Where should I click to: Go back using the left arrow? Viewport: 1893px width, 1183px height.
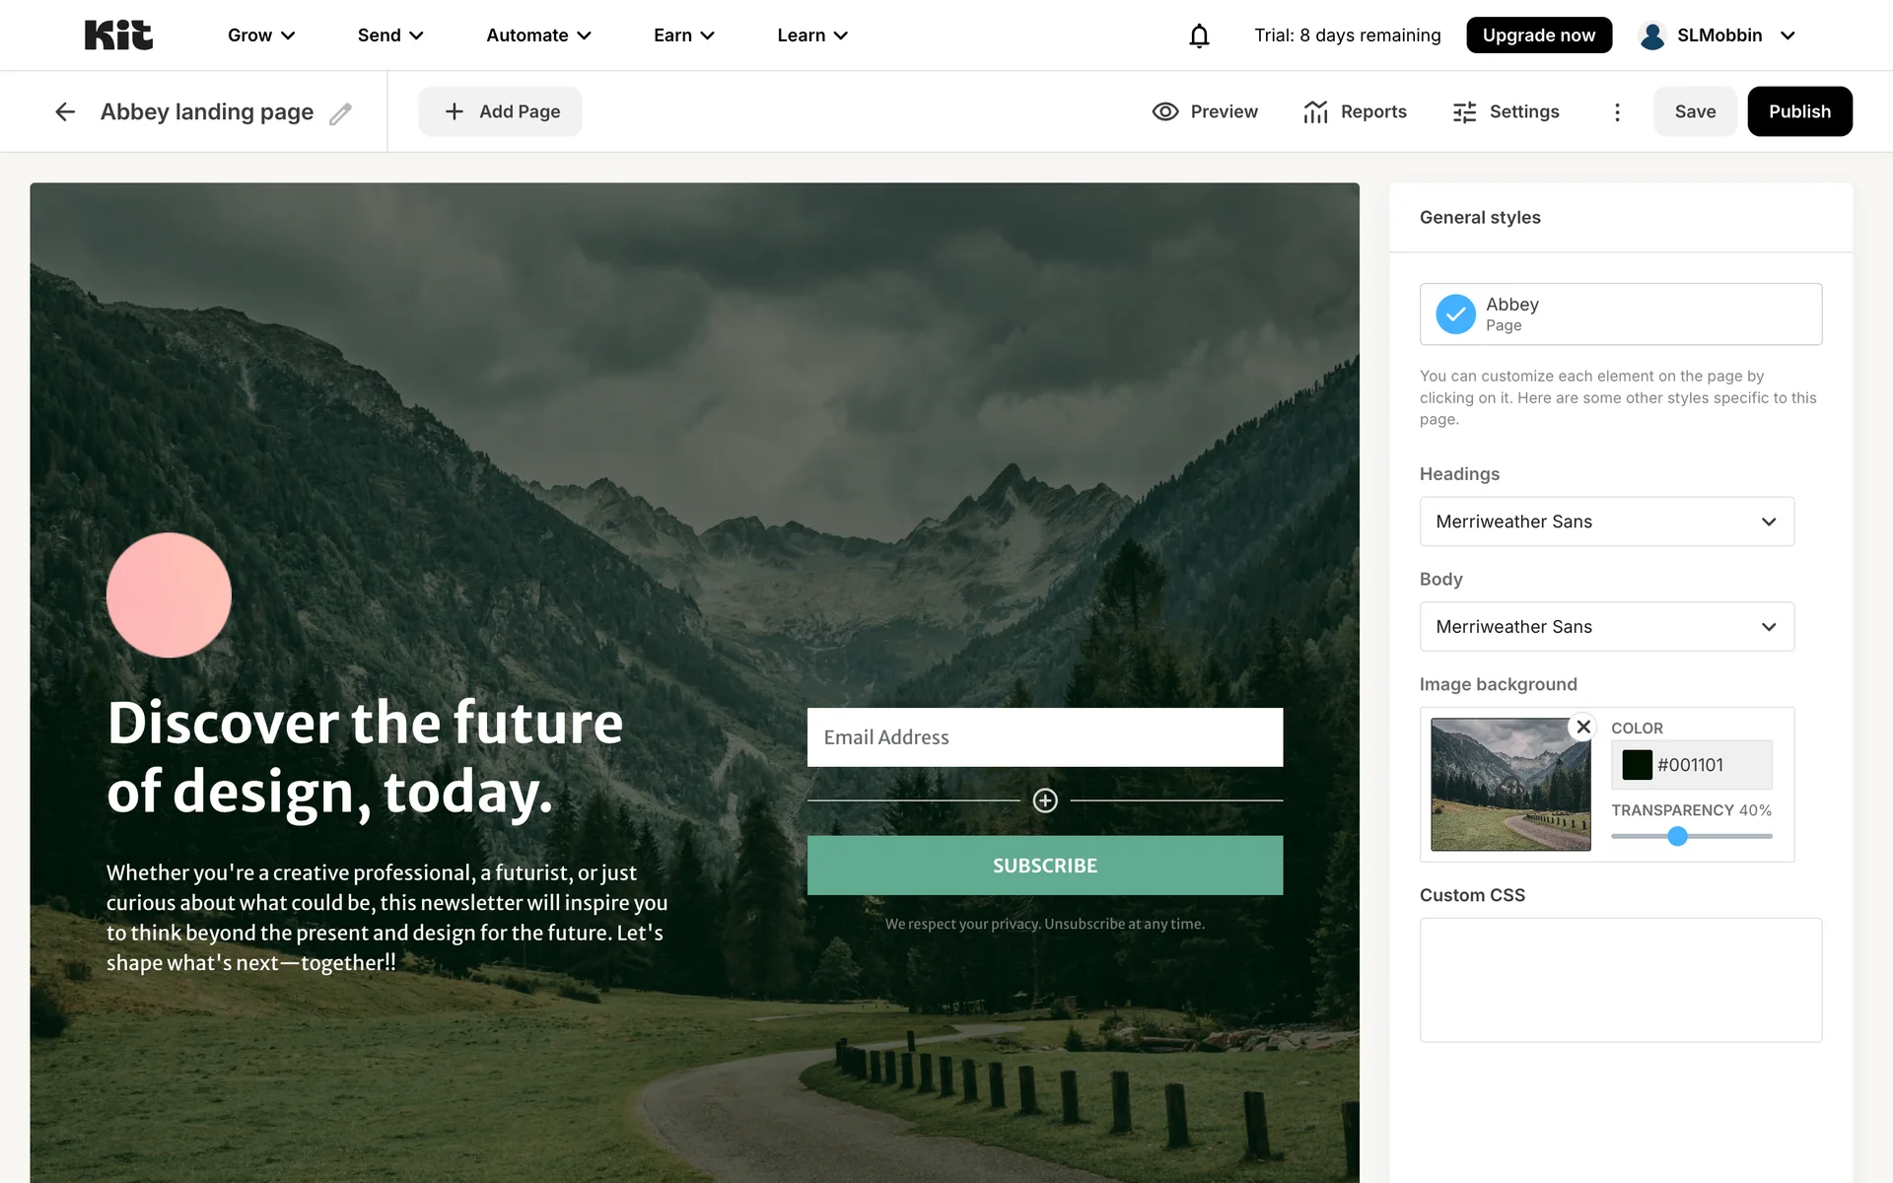click(x=65, y=111)
